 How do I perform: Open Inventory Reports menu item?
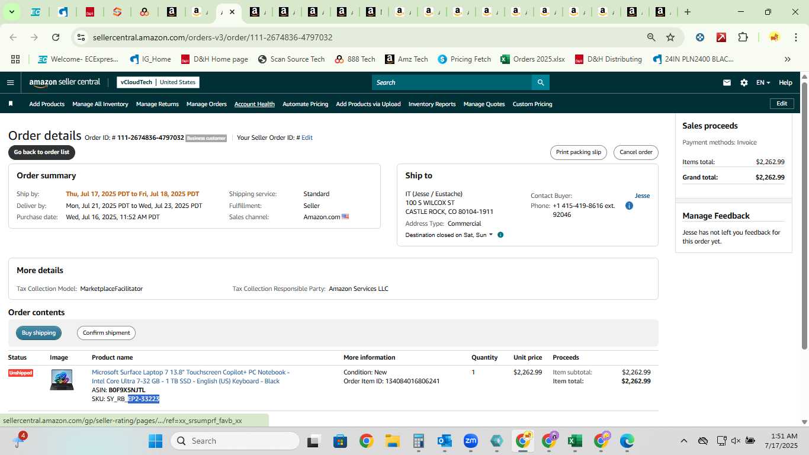coord(432,104)
